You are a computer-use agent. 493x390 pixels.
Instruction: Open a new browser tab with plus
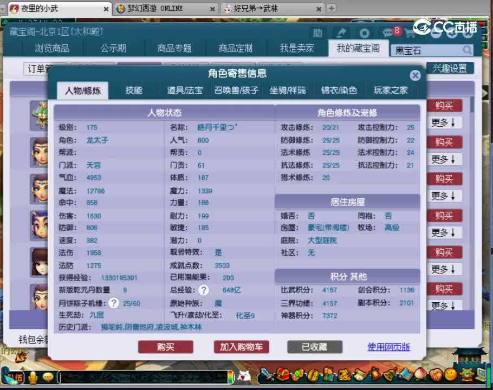[x=332, y=8]
